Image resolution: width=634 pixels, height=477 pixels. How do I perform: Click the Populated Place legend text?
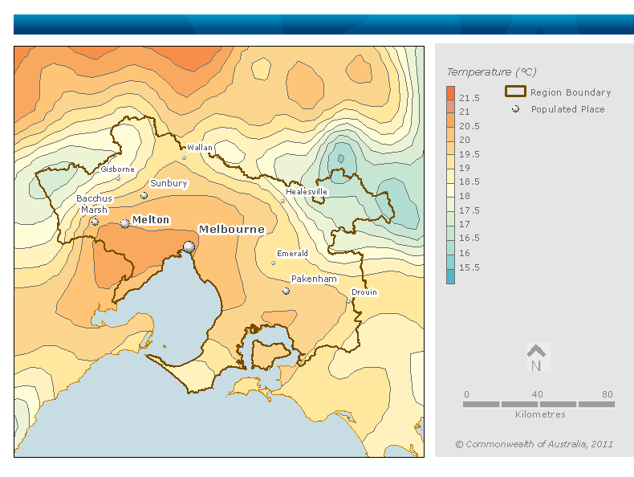pyautogui.click(x=567, y=109)
